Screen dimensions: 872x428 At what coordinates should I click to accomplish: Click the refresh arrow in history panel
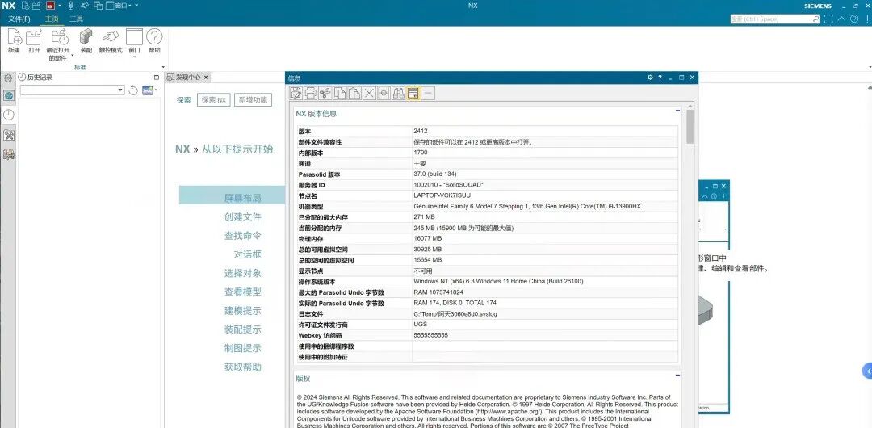(x=133, y=90)
